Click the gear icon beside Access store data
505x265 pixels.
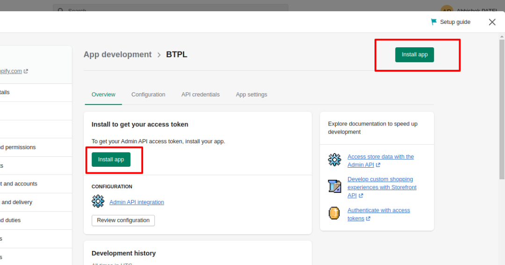pos(334,160)
